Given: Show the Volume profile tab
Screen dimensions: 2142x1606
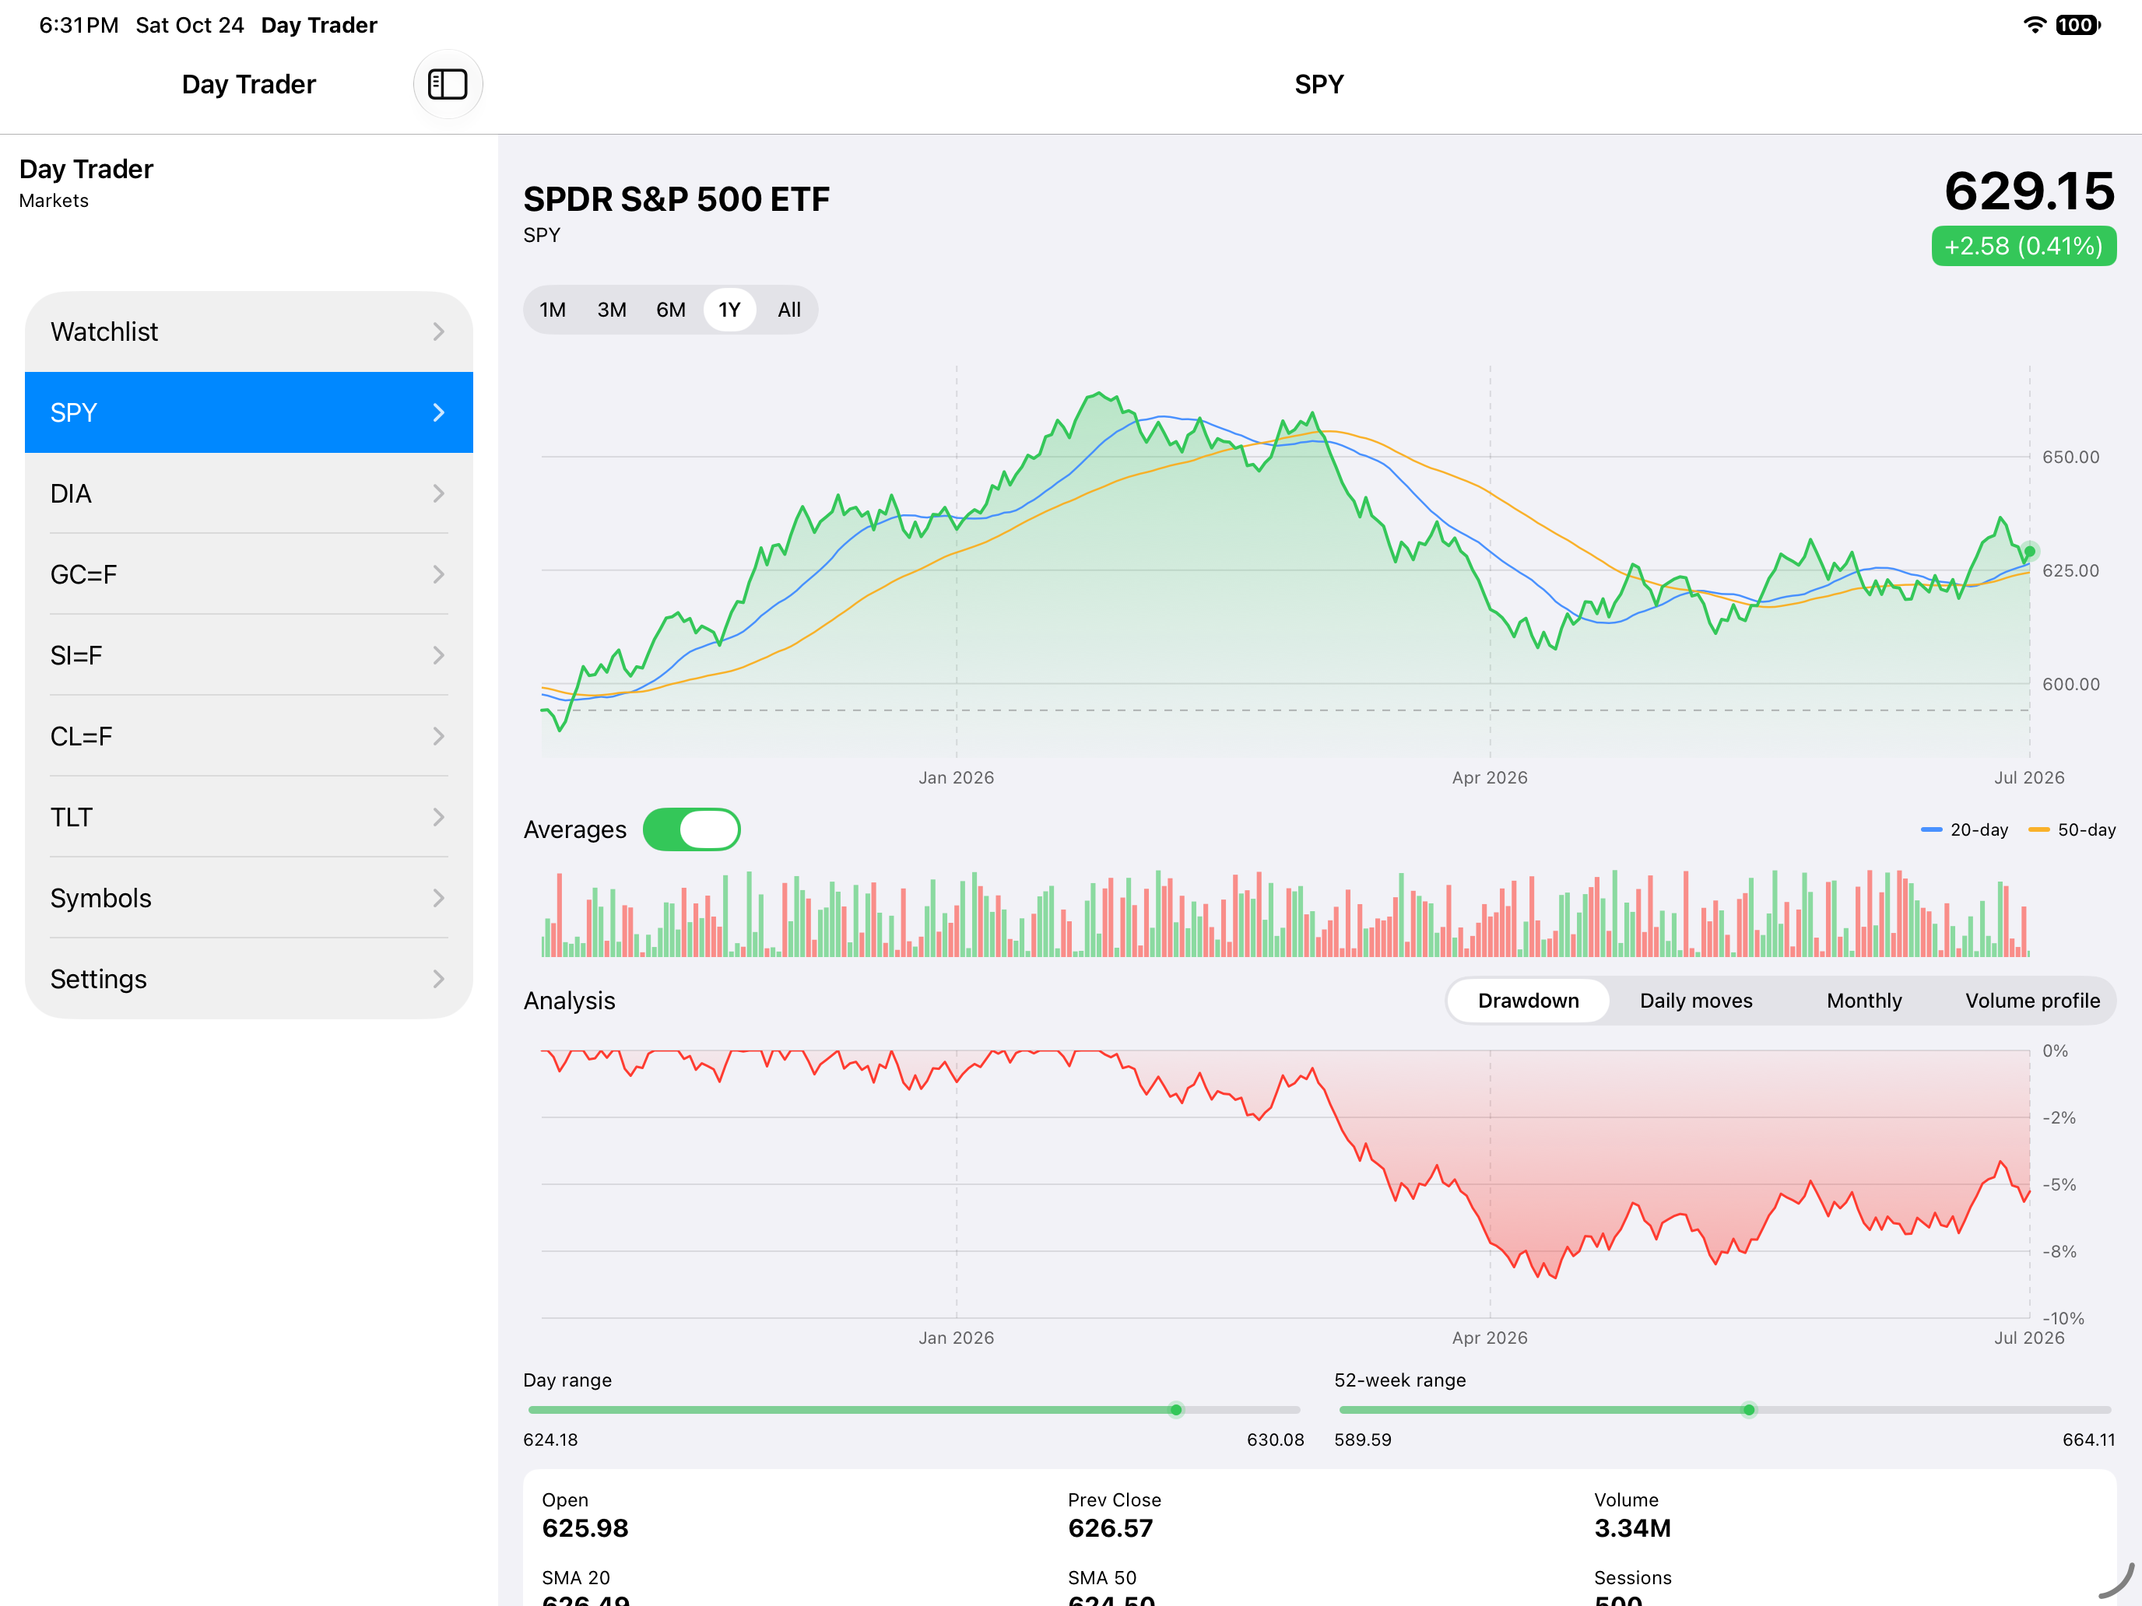Looking at the screenshot, I should (2032, 1001).
